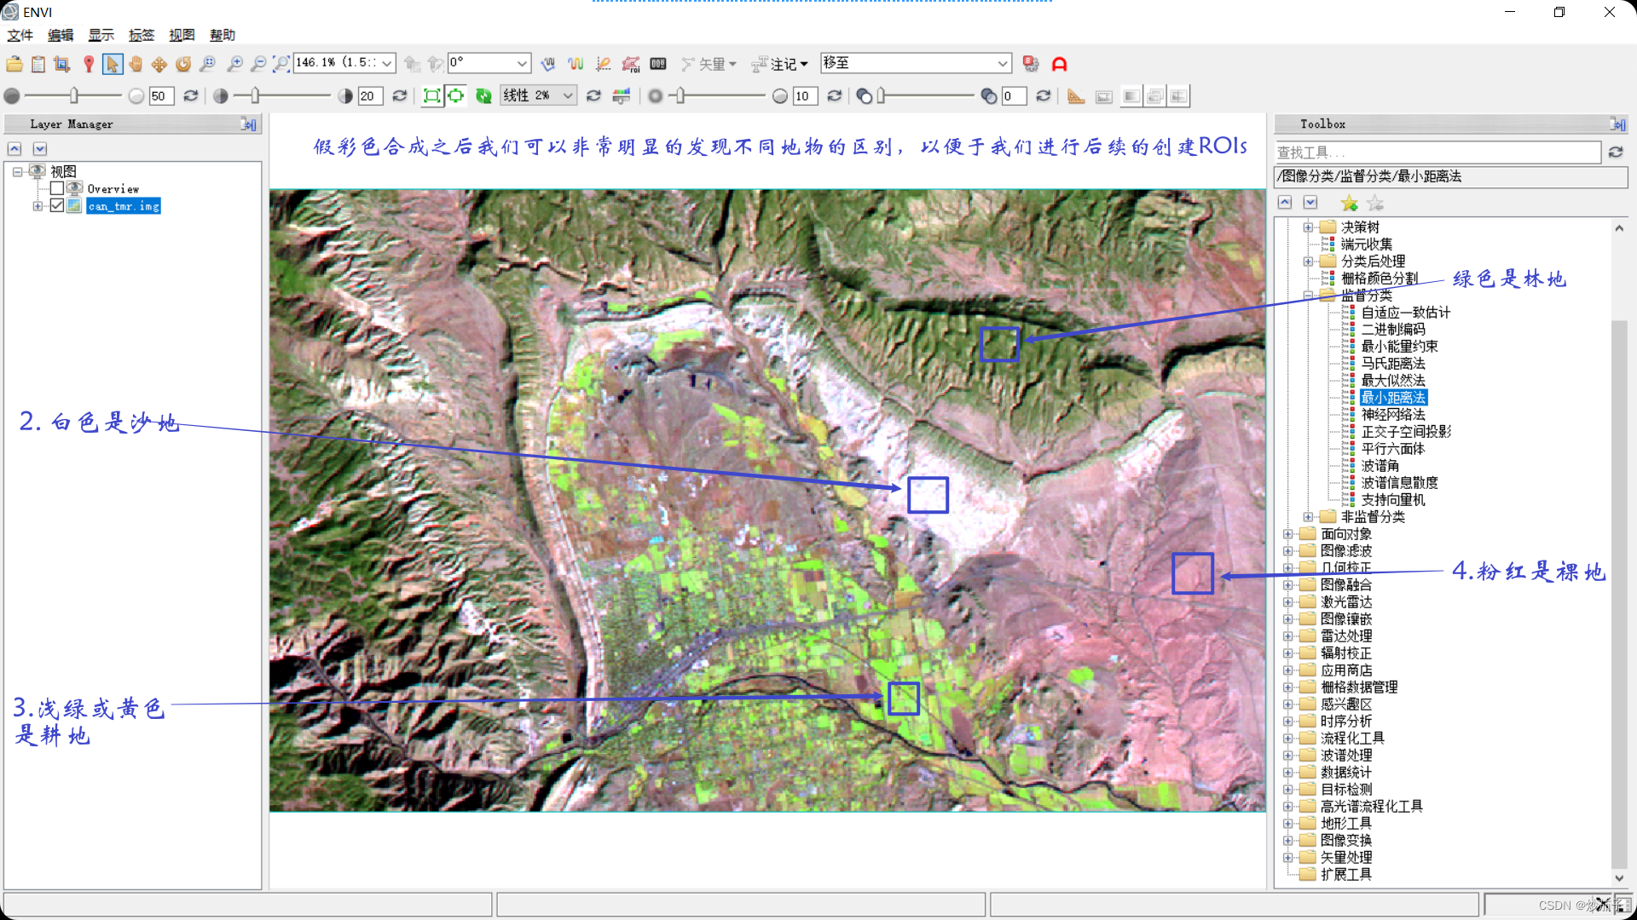Click the red pin crosshair tool
Screen dimensions: 1637x920
coord(89,64)
